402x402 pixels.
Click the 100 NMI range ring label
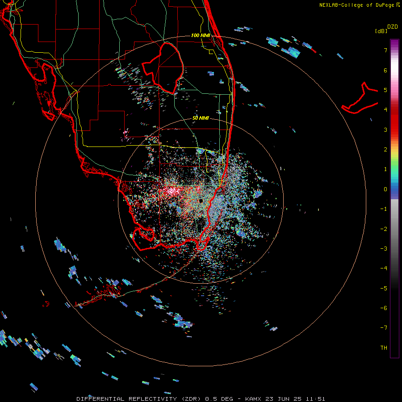pos(201,35)
